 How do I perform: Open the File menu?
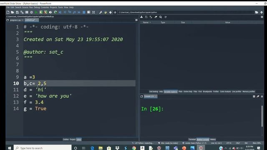[8, 7]
